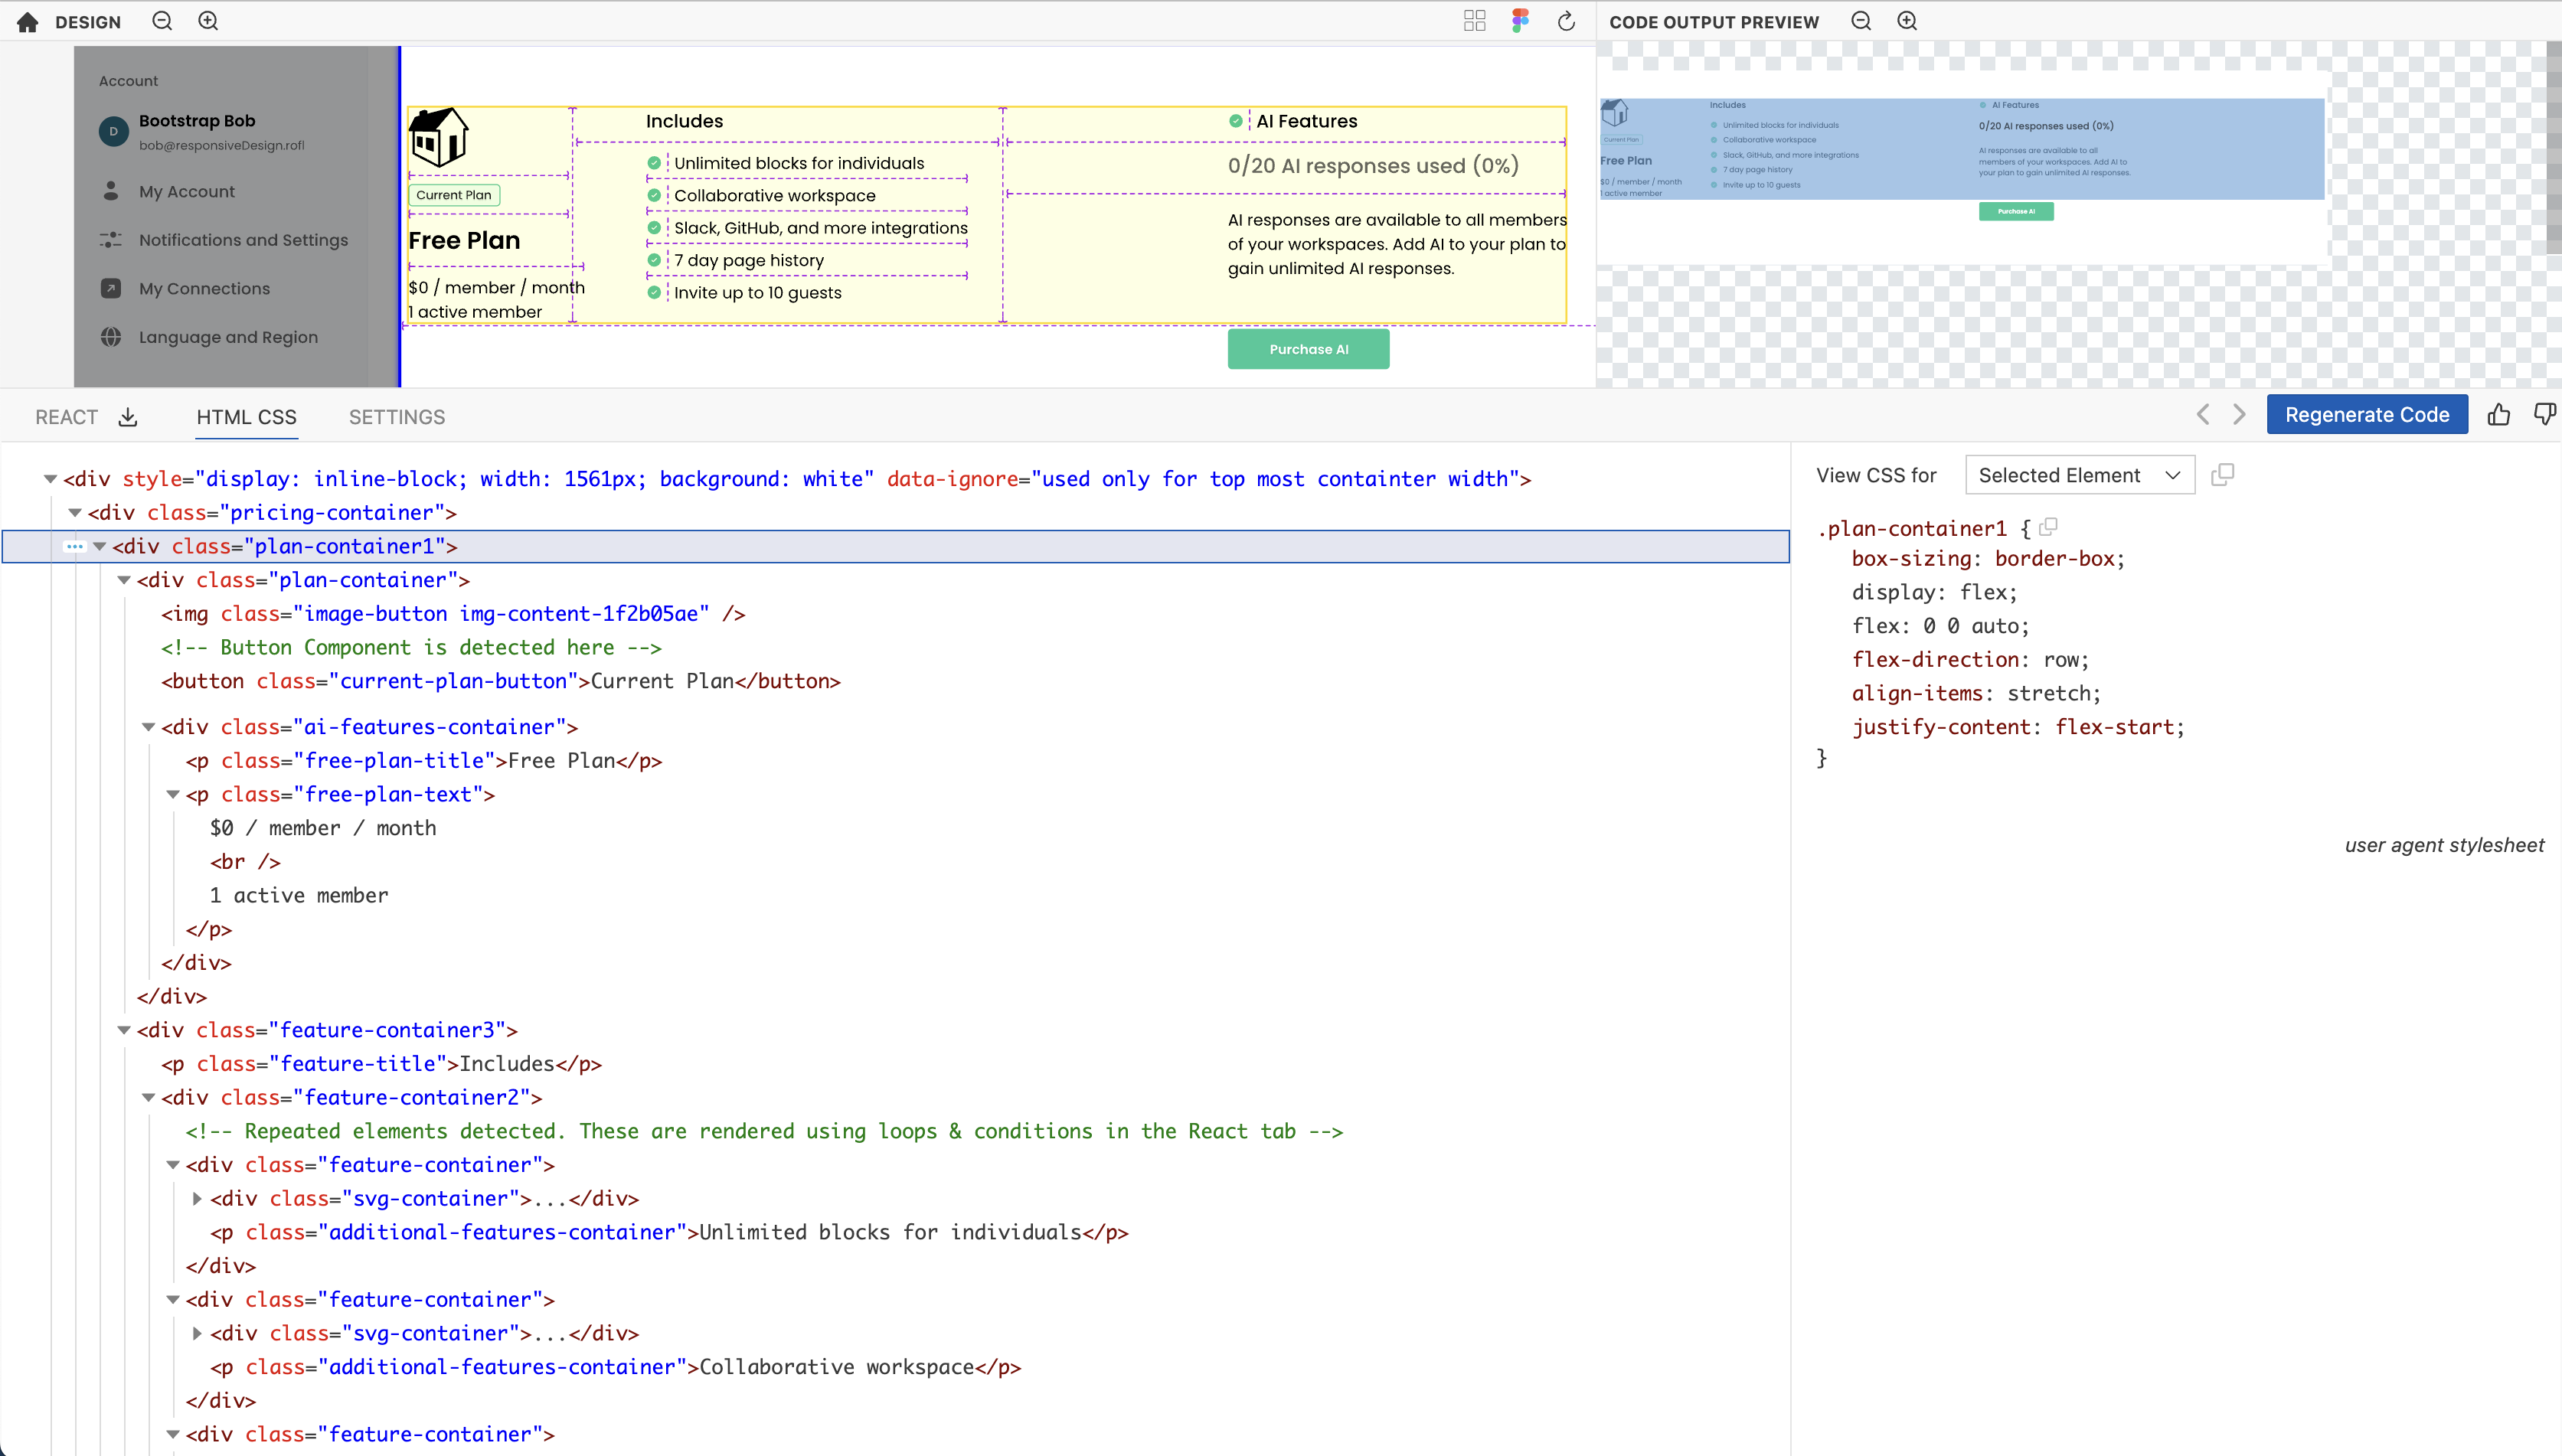Zoom out the Code Output Preview
This screenshot has height=1456, width=2562.
pos(1861,21)
